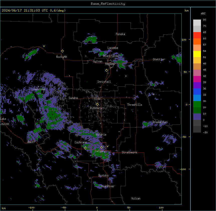Click the Airdrie city label
This screenshot has width=216, height=211.
coord(101,135)
